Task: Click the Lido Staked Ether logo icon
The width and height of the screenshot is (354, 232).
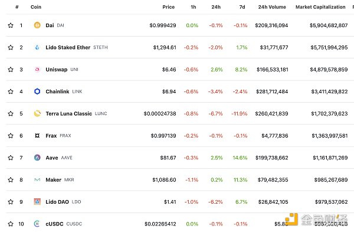Action: pyautogui.click(x=37, y=47)
